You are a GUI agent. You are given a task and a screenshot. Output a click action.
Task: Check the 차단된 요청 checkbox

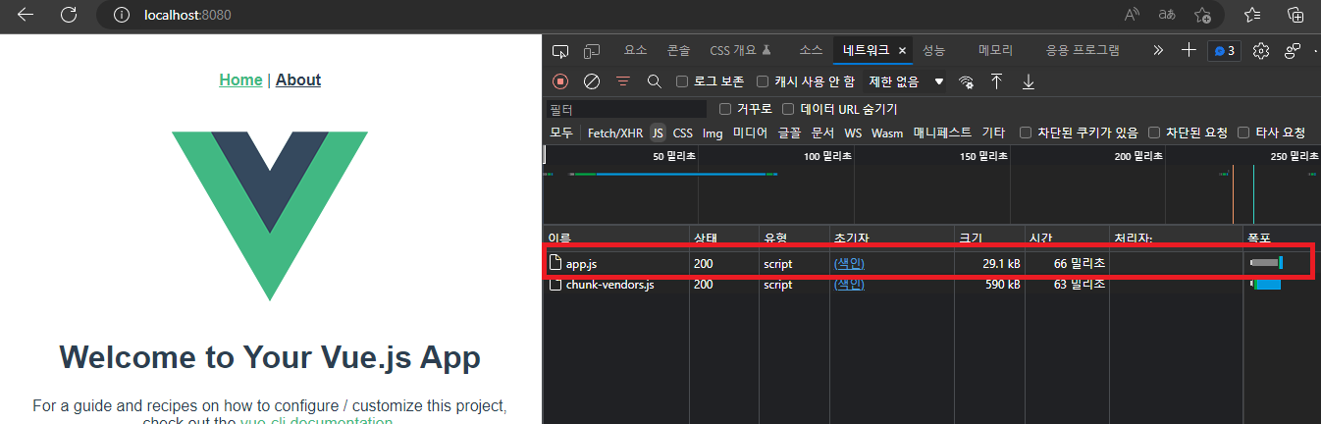tap(1154, 132)
